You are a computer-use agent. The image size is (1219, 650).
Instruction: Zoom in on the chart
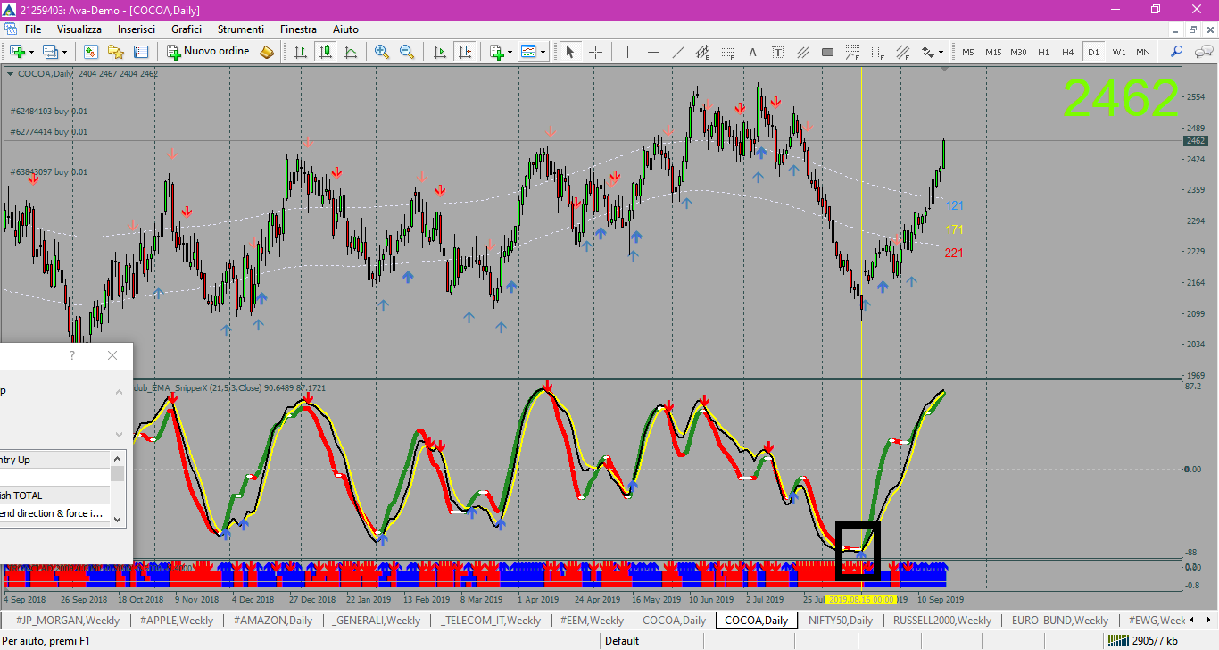coord(382,52)
